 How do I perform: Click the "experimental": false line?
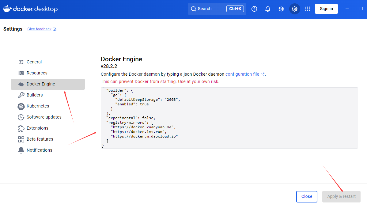(x=131, y=118)
